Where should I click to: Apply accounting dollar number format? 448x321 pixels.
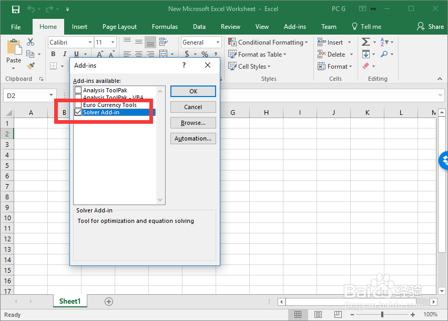tap(187, 54)
